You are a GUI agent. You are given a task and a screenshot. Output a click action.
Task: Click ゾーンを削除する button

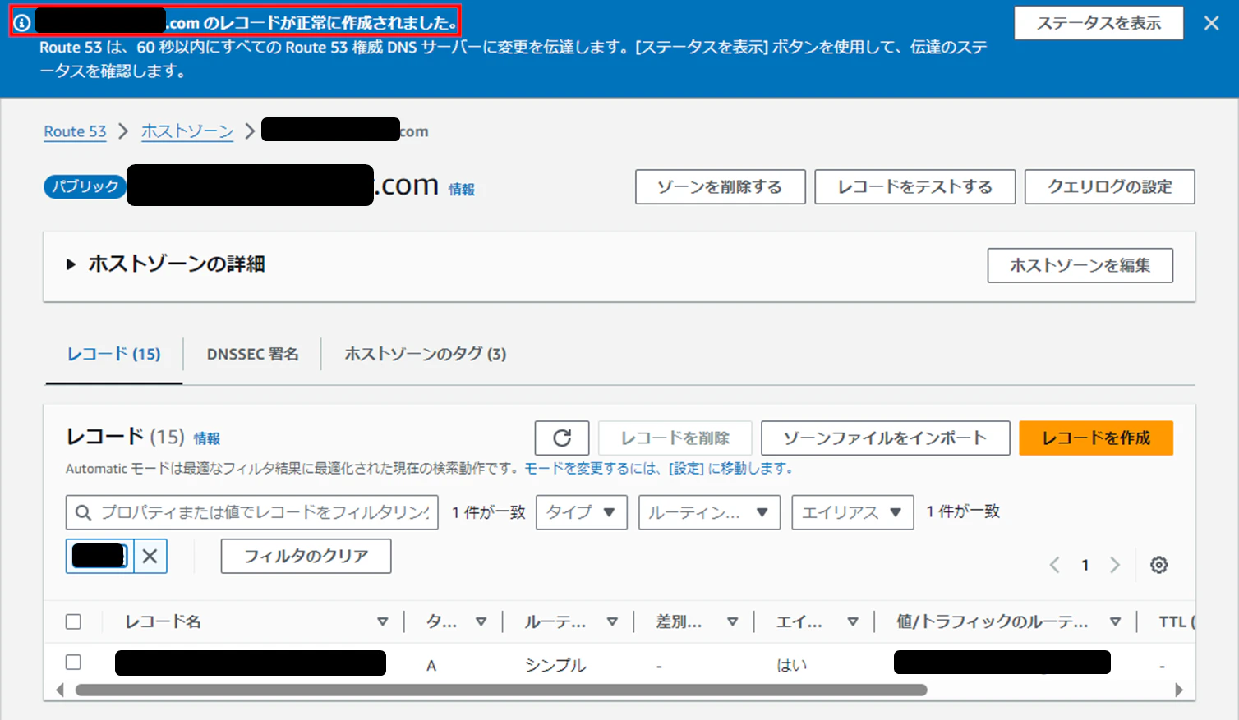pos(720,187)
